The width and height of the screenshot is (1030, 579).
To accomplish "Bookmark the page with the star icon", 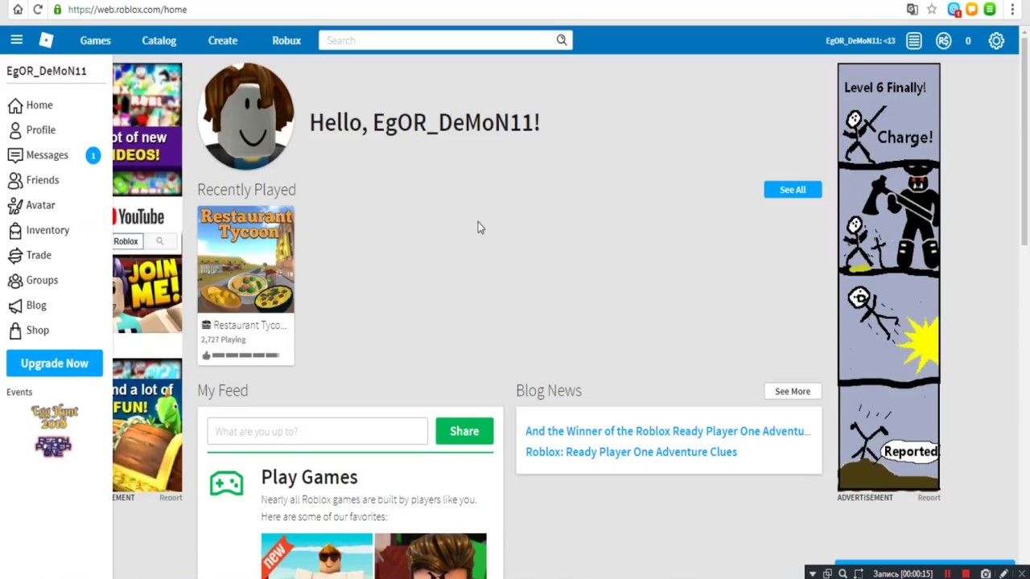I will tap(932, 10).
